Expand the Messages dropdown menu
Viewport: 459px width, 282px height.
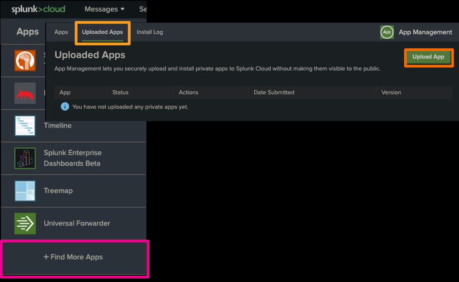click(104, 9)
